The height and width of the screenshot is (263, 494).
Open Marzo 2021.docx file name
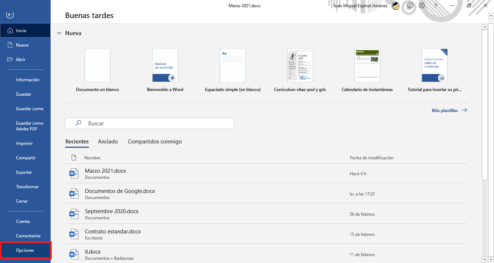[x=105, y=171]
